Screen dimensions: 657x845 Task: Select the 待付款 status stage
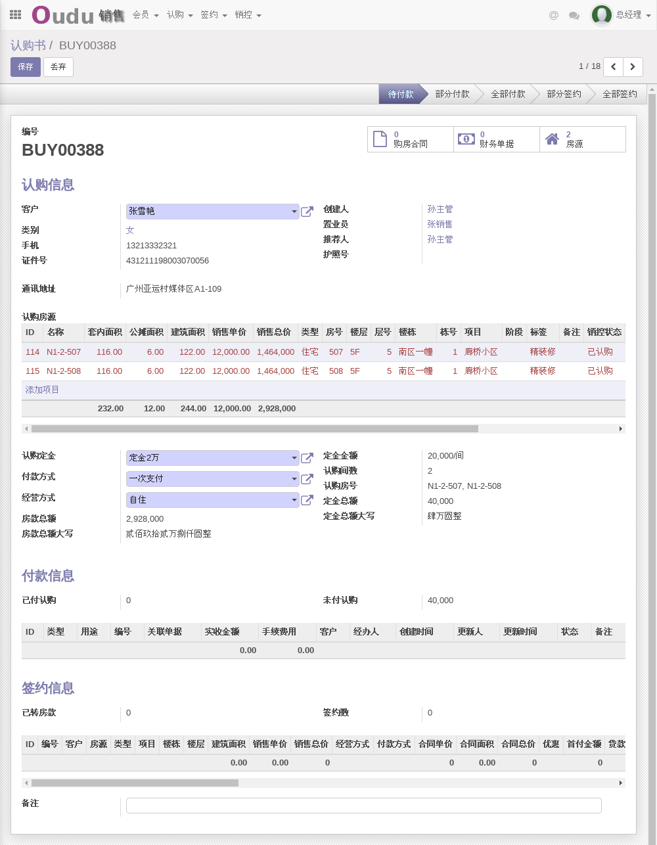pyautogui.click(x=401, y=94)
